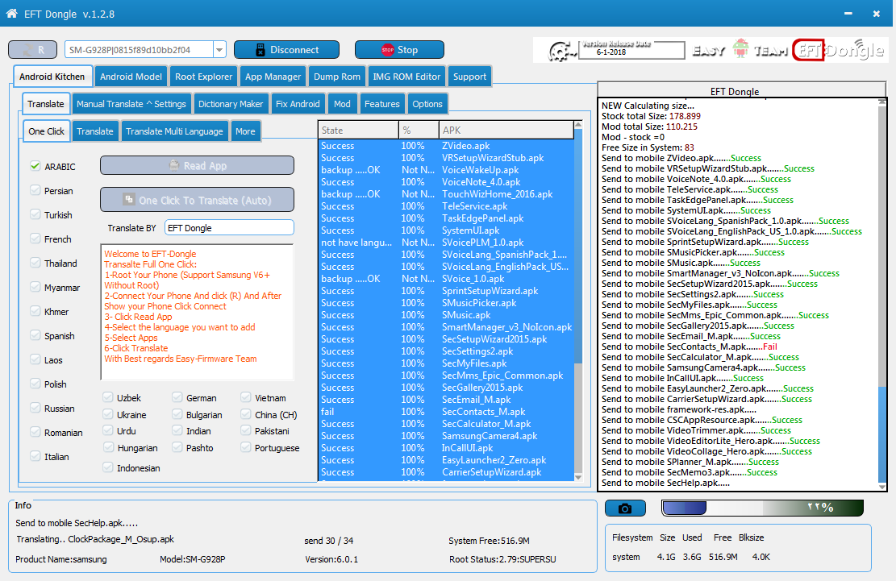The height and width of the screenshot is (581, 896).
Task: Click the log panel vertical scrollbar thumb
Action: (882, 434)
